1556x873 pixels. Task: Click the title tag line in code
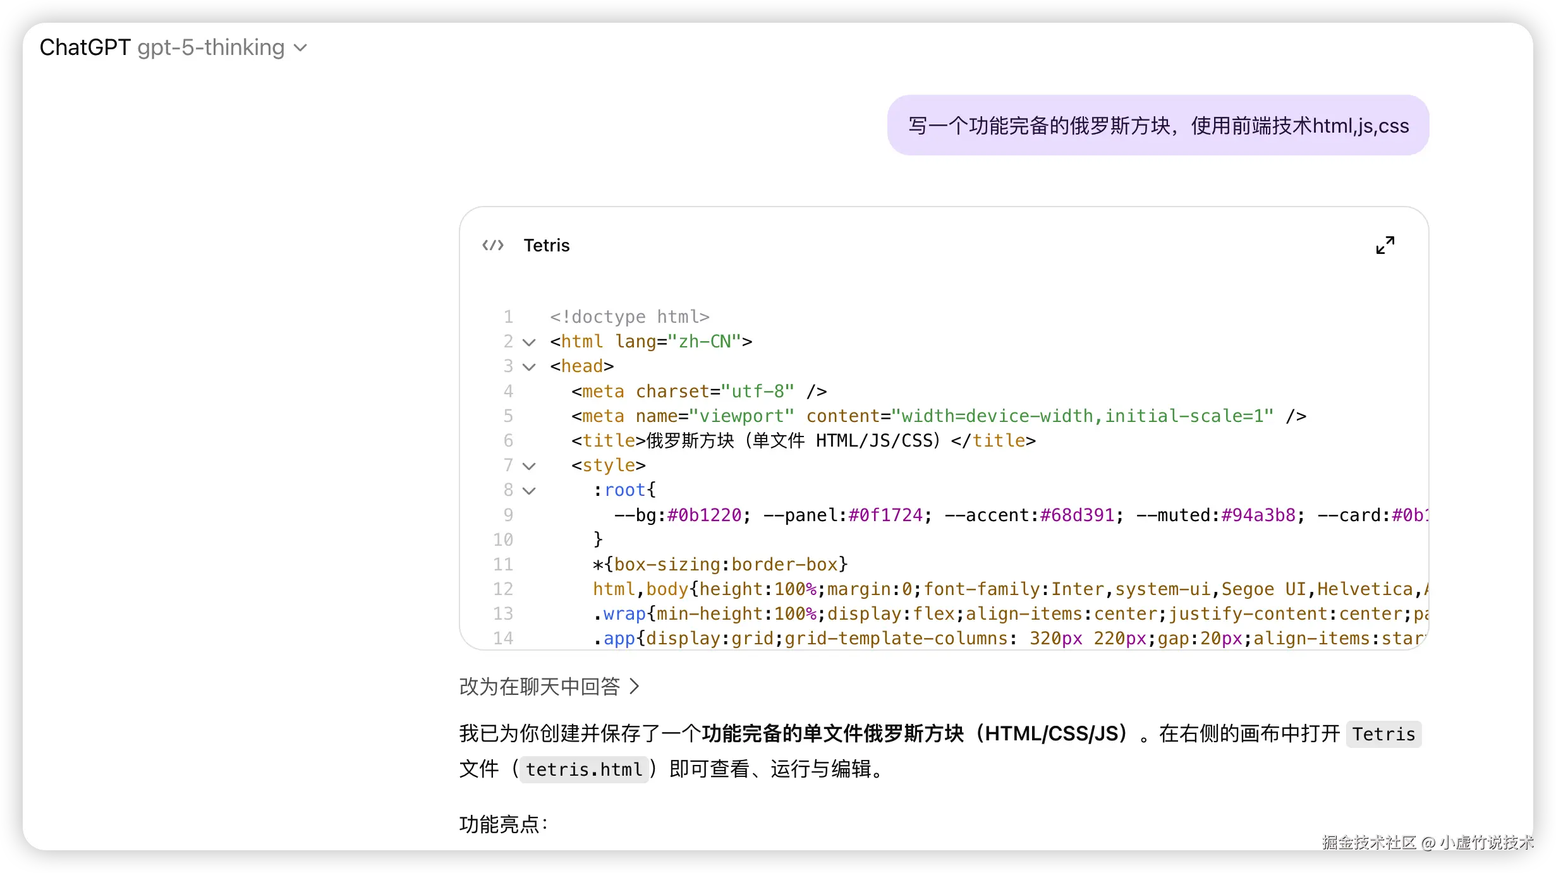pos(803,440)
